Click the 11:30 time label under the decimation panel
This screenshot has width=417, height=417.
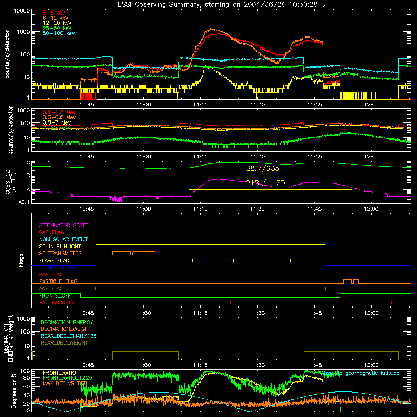257,365
